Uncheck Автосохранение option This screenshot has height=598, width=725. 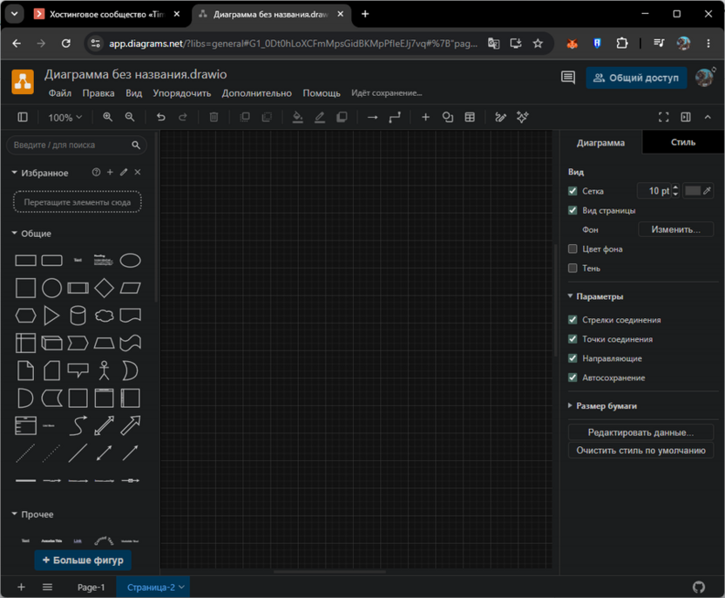[x=573, y=377]
